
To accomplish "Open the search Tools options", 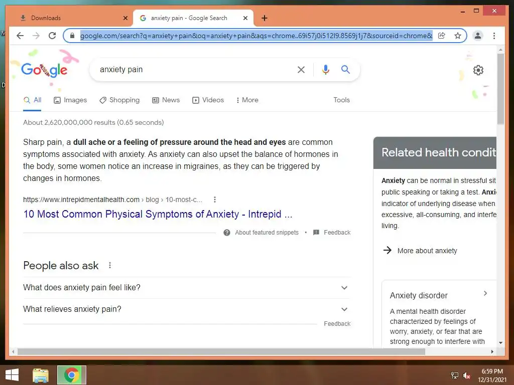I will tap(341, 100).
